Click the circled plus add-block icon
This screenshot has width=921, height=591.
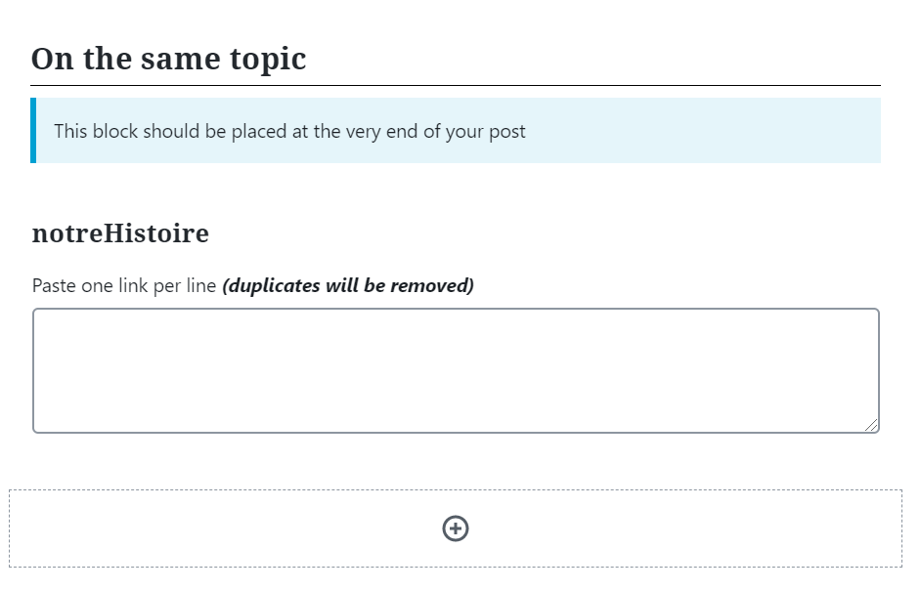[456, 528]
